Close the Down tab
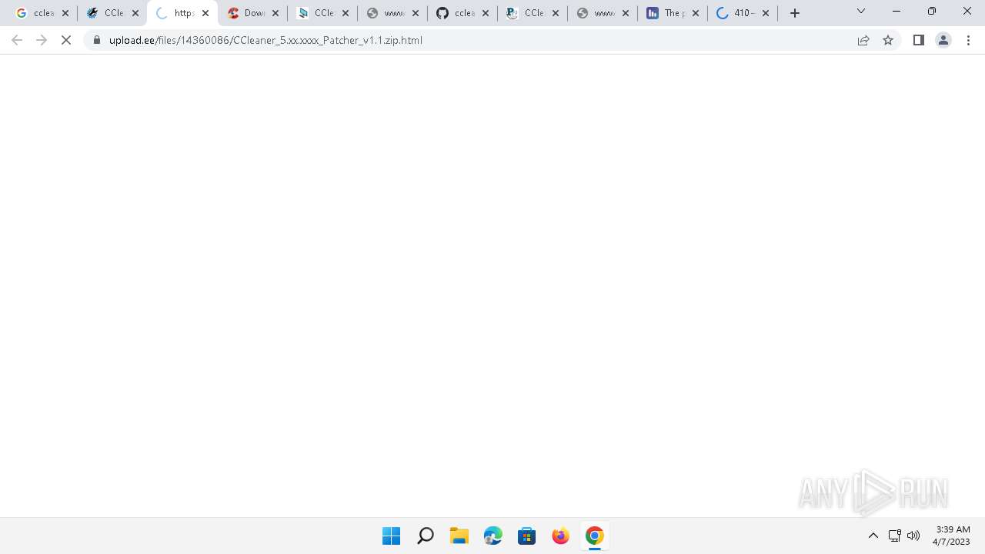 pyautogui.click(x=275, y=13)
